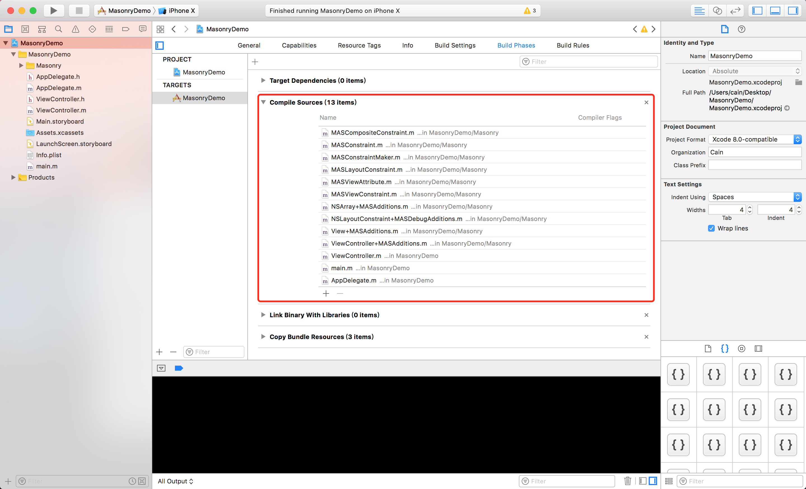This screenshot has width=806, height=489.
Task: Increment the Tab width stepper
Action: click(x=750, y=208)
